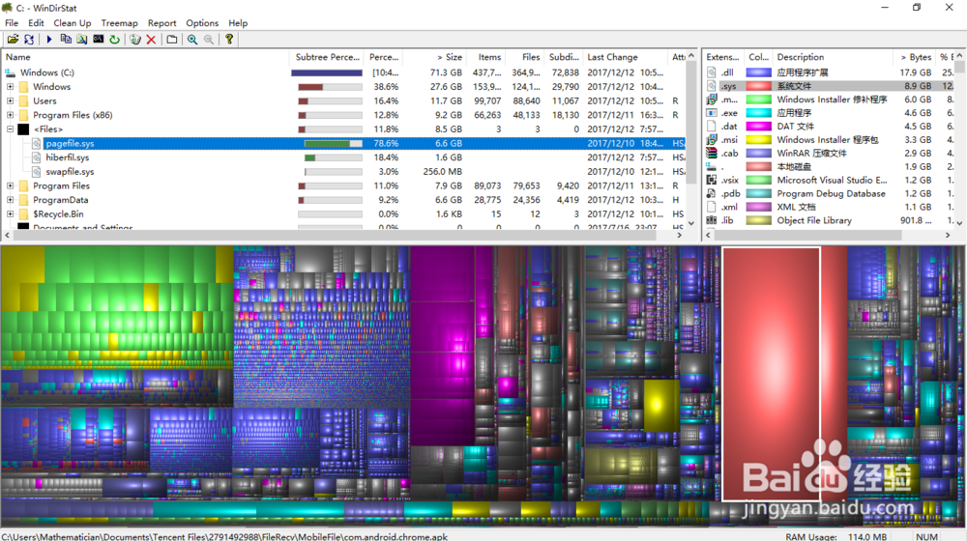Screen dimensions: 967x541
Task: Open the Edit menu
Action: point(37,23)
